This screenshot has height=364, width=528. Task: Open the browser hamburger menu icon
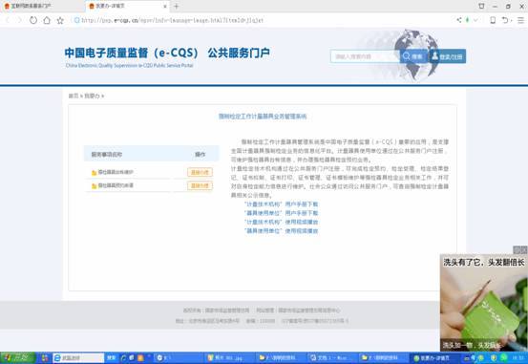click(520, 20)
